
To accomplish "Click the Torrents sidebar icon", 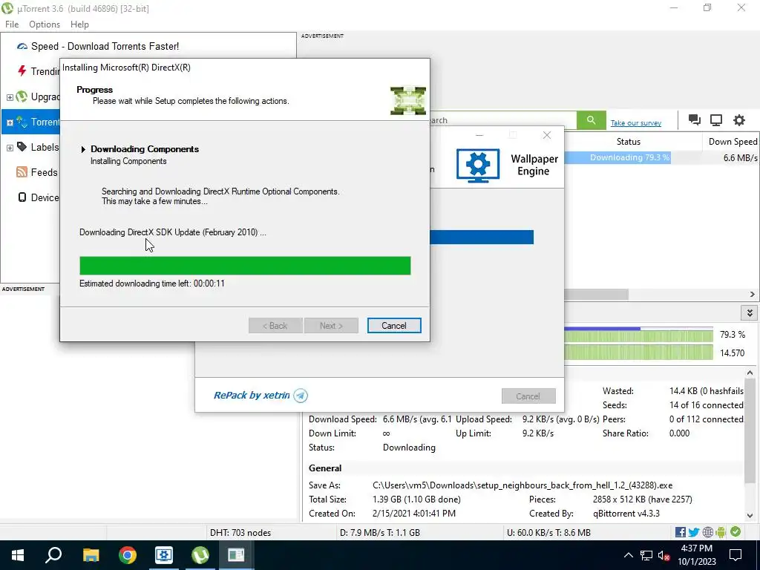I will click(22, 122).
